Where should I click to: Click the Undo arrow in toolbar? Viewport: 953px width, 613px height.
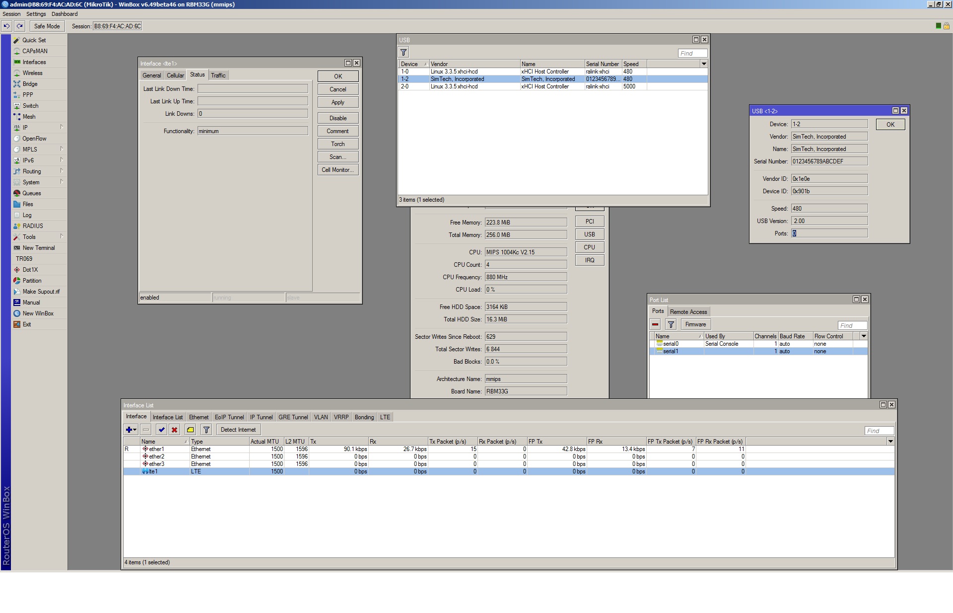click(6, 26)
